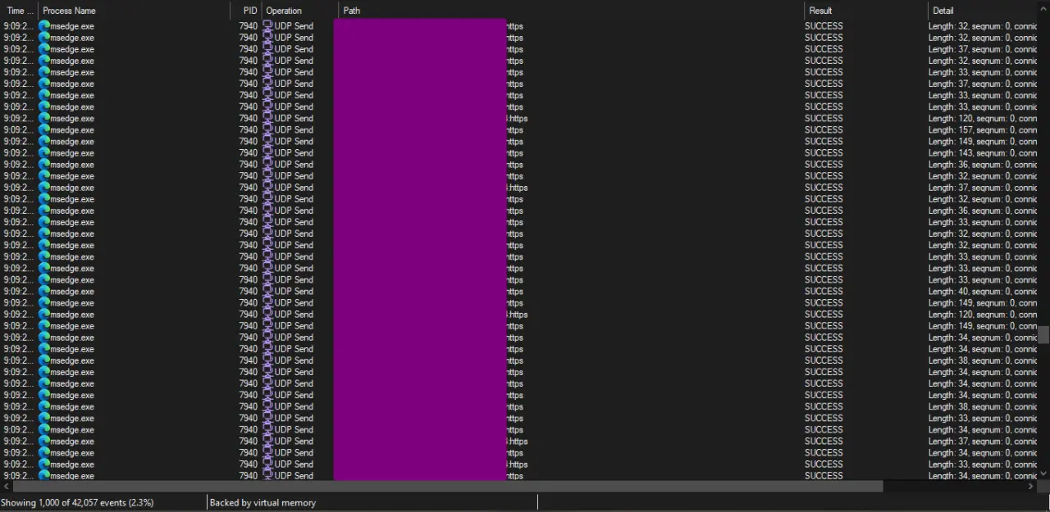Click the horizontal scrollbar thumb
The height and width of the screenshot is (512, 1050).
pyautogui.click(x=447, y=486)
